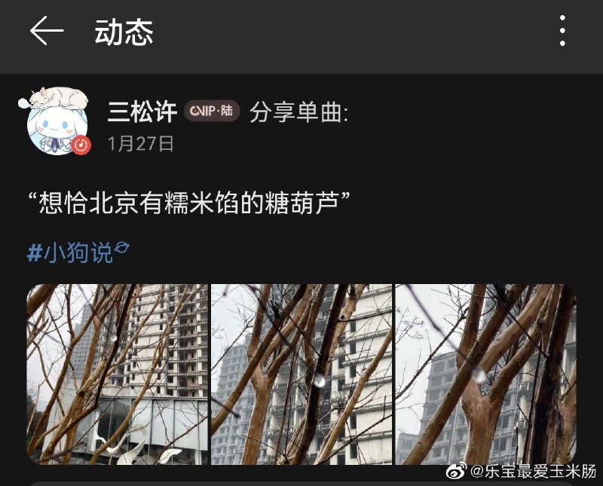This screenshot has width=603, height=486.
Task: Tap the red music badge on avatar
Action: coord(81,145)
